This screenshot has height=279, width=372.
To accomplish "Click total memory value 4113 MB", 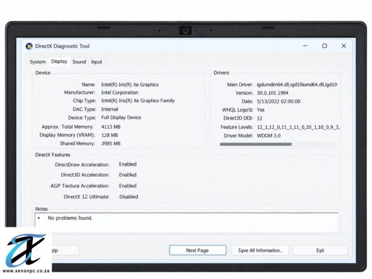I will [x=111, y=127].
